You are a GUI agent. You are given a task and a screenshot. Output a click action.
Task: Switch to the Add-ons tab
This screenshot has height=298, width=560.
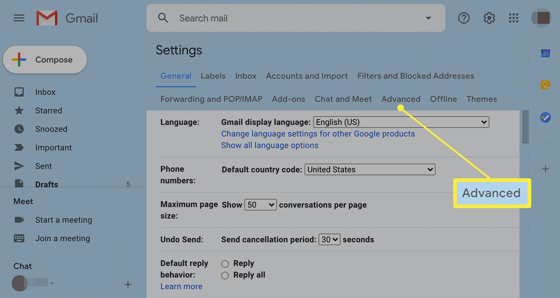coord(289,99)
